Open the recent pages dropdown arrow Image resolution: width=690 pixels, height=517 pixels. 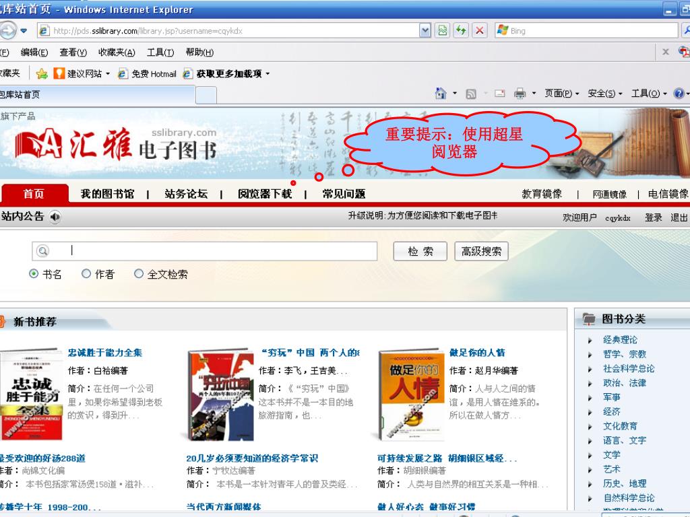(x=24, y=31)
